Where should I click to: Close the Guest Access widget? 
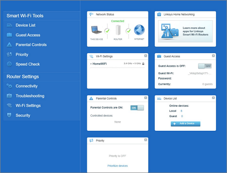[213, 56]
